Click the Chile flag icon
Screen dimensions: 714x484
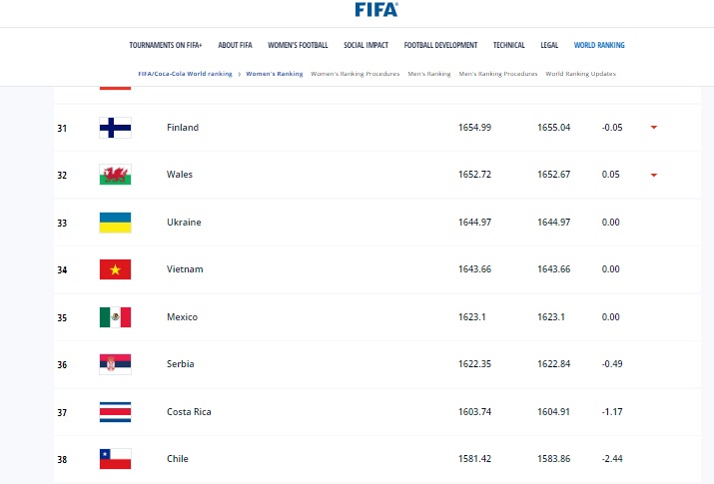point(115,459)
